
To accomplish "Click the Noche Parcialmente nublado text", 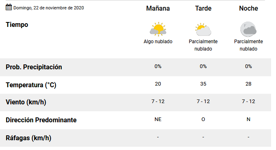I will pyautogui.click(x=248, y=45).
